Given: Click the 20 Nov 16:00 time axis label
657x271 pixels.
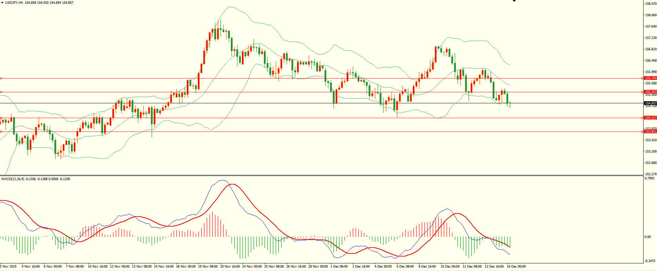Looking at the screenshot, I should point(230,267).
